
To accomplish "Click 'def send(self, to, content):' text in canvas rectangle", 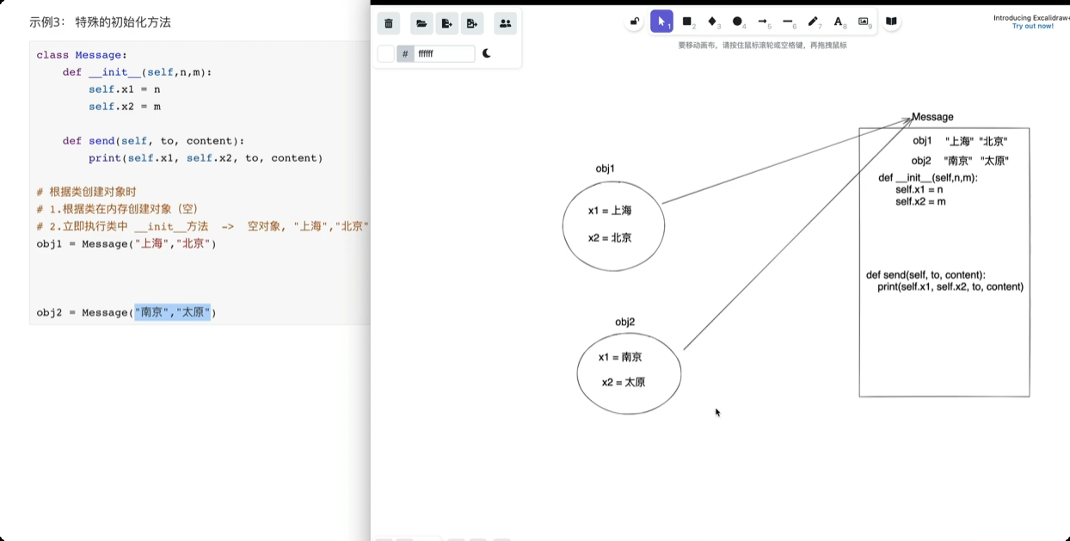I will [925, 275].
